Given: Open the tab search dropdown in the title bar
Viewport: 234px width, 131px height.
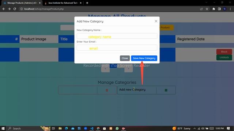Looking at the screenshot, I should (x=206, y=3).
